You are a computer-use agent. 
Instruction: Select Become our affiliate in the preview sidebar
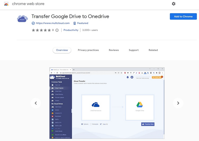[x=60, y=135]
